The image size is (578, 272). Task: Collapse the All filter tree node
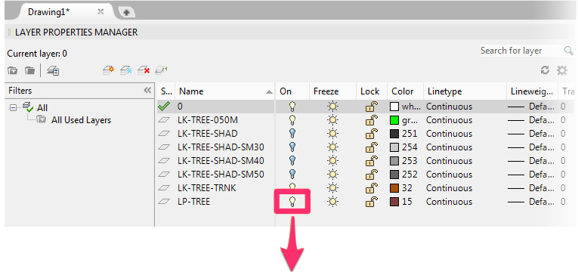14,108
